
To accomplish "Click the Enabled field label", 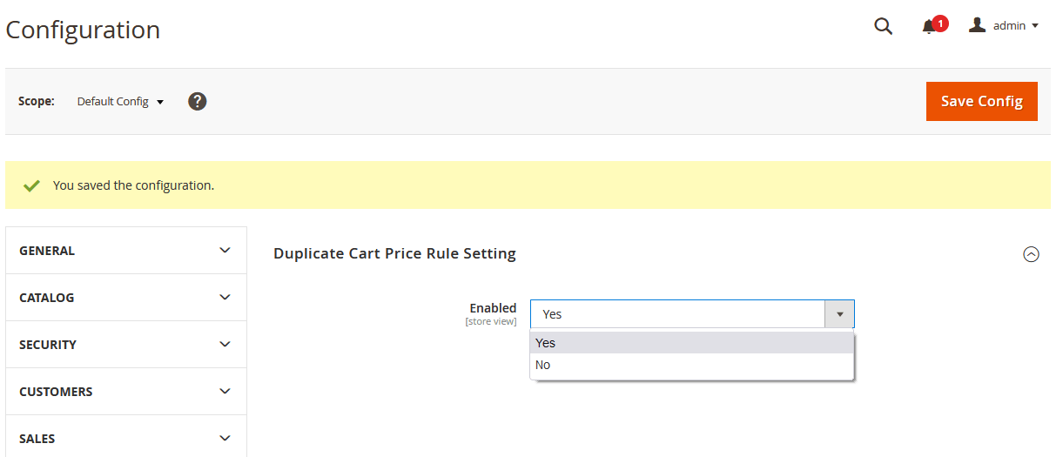I will [493, 308].
